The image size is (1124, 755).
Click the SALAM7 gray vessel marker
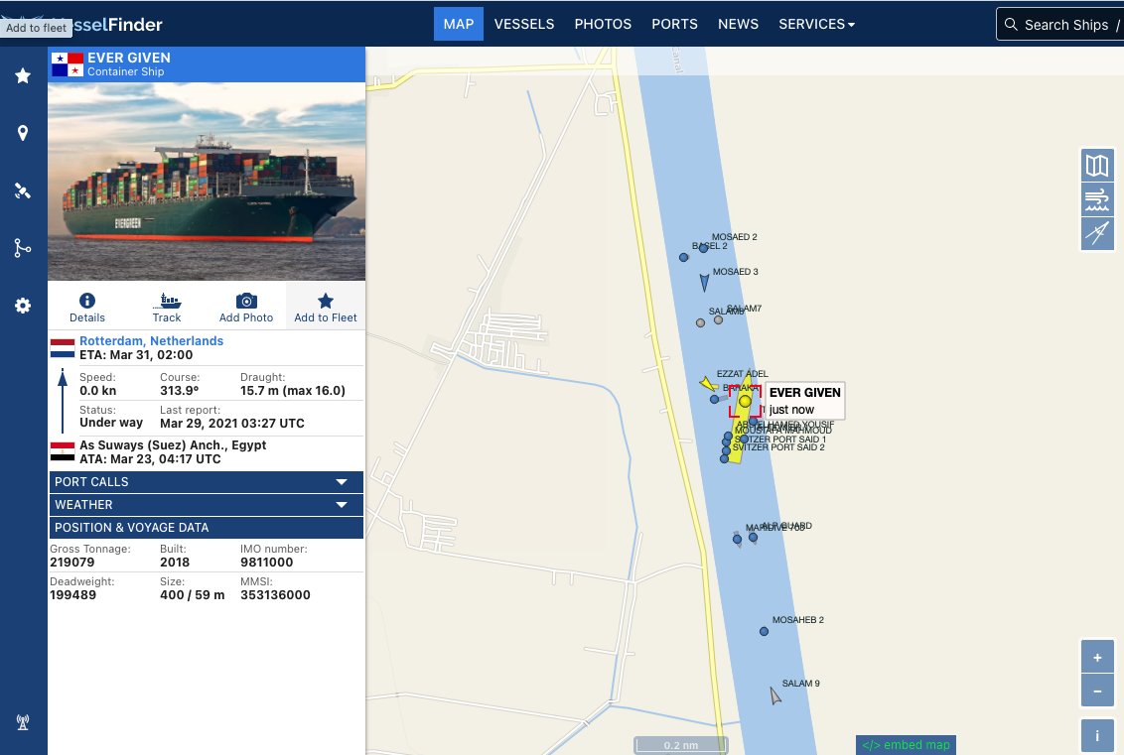coord(718,320)
